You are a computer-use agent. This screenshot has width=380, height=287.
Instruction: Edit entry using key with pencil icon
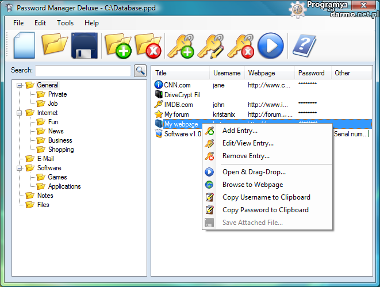[210, 46]
